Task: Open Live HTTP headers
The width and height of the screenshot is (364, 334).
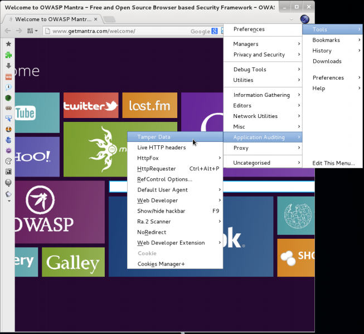Action: click(161, 148)
